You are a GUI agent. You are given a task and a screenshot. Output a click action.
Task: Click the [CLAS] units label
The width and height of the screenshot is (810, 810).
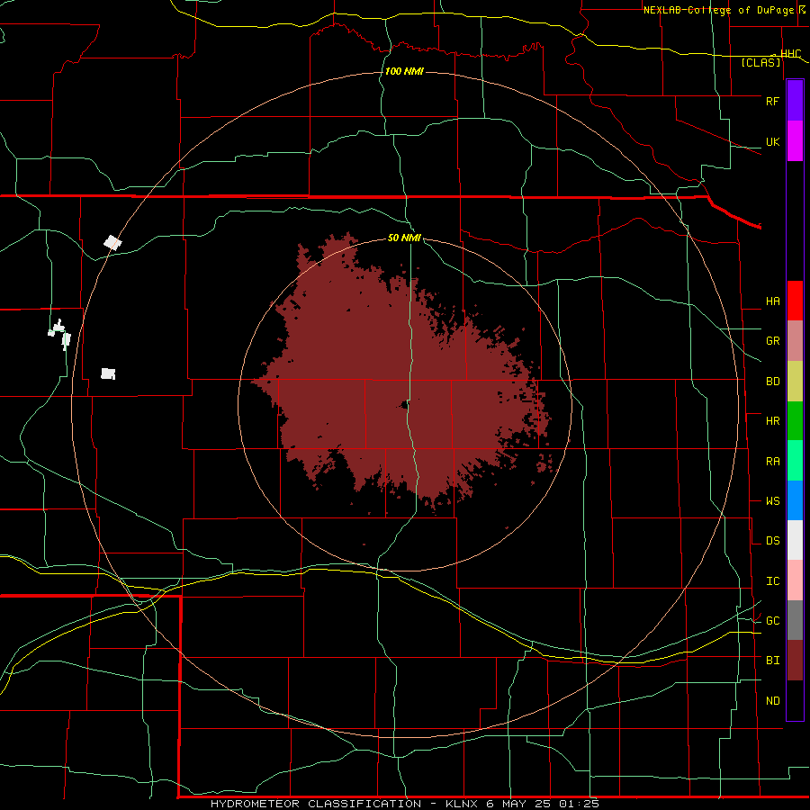(760, 62)
